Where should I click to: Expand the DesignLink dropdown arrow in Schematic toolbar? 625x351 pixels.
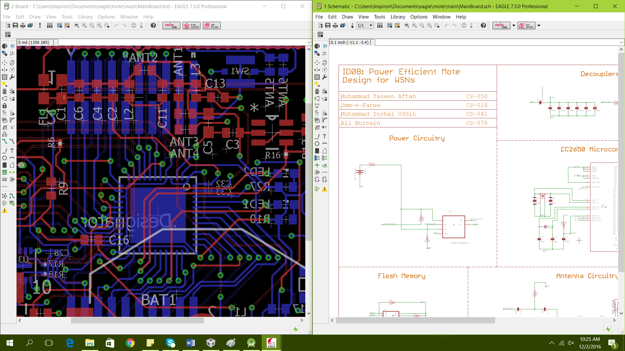(x=514, y=25)
